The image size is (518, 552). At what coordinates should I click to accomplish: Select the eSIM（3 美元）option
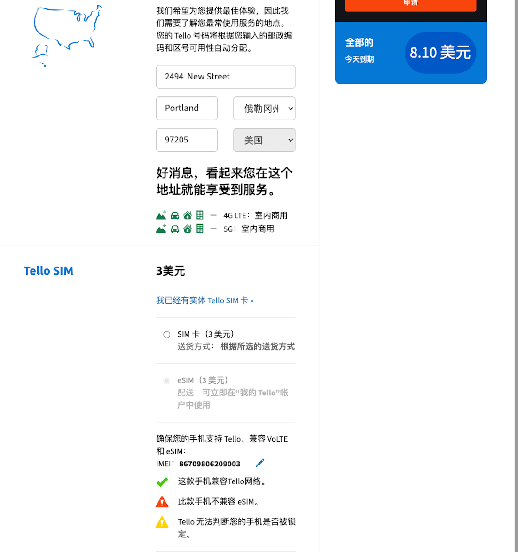point(166,381)
